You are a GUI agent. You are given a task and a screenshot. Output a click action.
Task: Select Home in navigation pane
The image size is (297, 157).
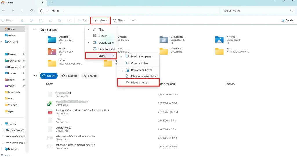point(12,29)
